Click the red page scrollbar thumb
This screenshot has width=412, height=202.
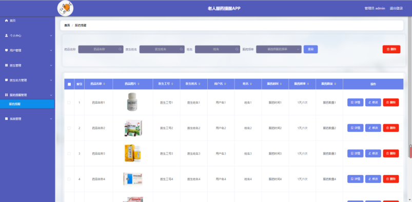click(410, 151)
